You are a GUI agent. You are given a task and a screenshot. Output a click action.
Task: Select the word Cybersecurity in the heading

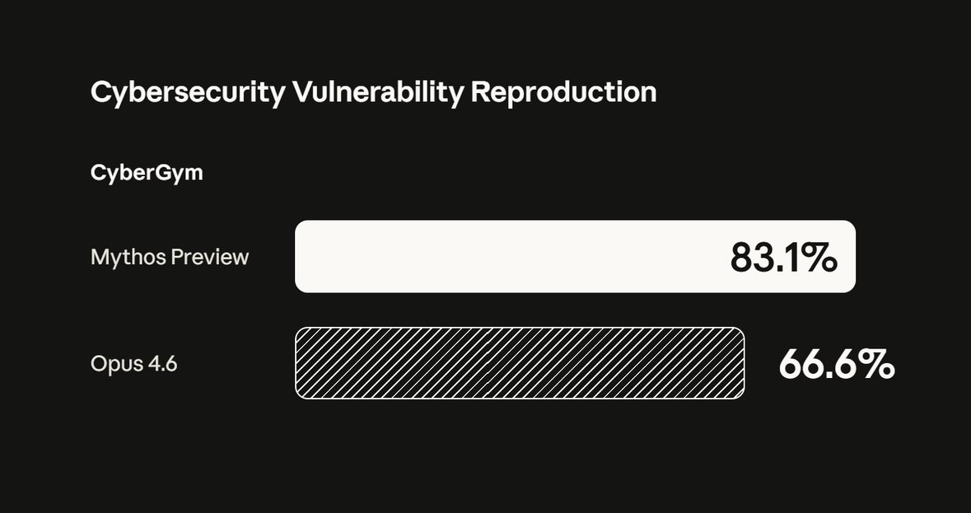[189, 93]
